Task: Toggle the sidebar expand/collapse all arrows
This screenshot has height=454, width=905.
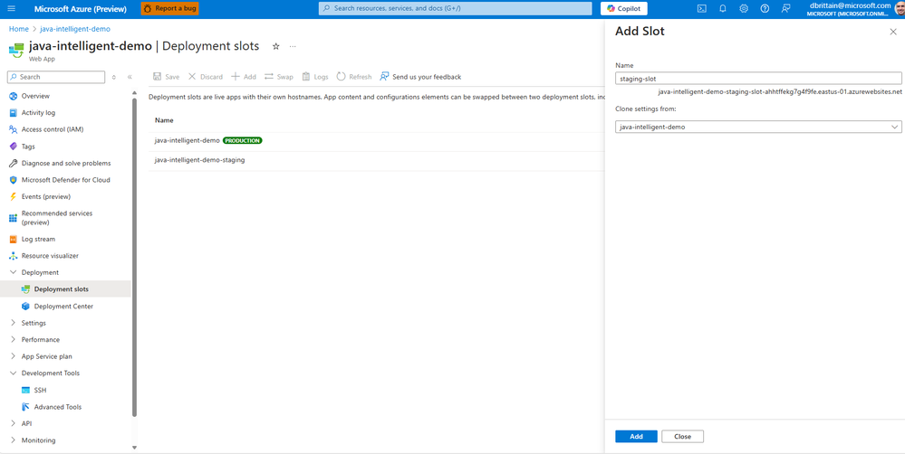Action: [x=114, y=77]
